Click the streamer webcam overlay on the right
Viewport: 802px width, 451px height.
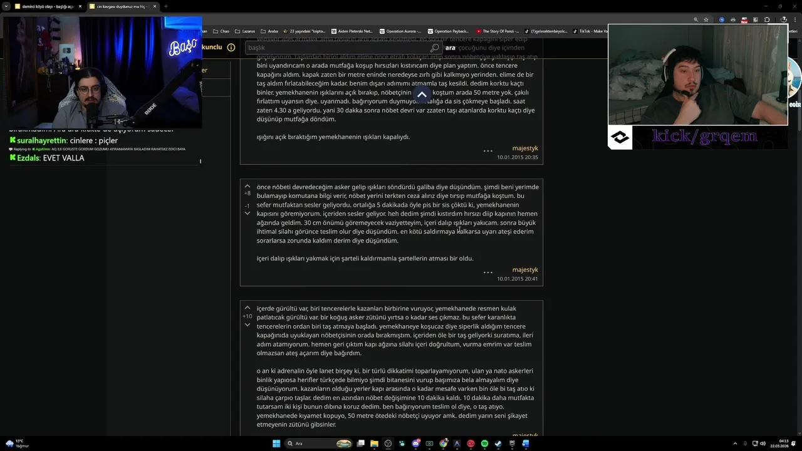[x=698, y=75]
